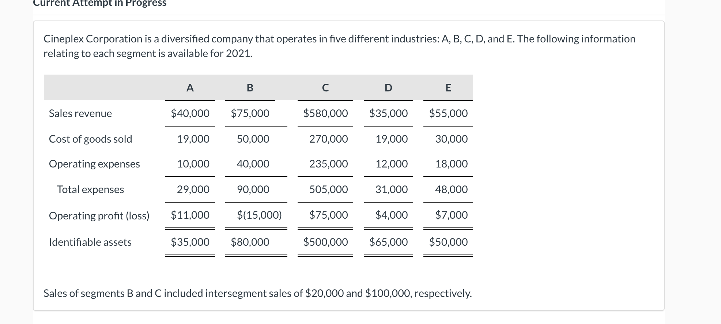The height and width of the screenshot is (324, 721).
Task: Select column header B in the table
Action: [250, 87]
